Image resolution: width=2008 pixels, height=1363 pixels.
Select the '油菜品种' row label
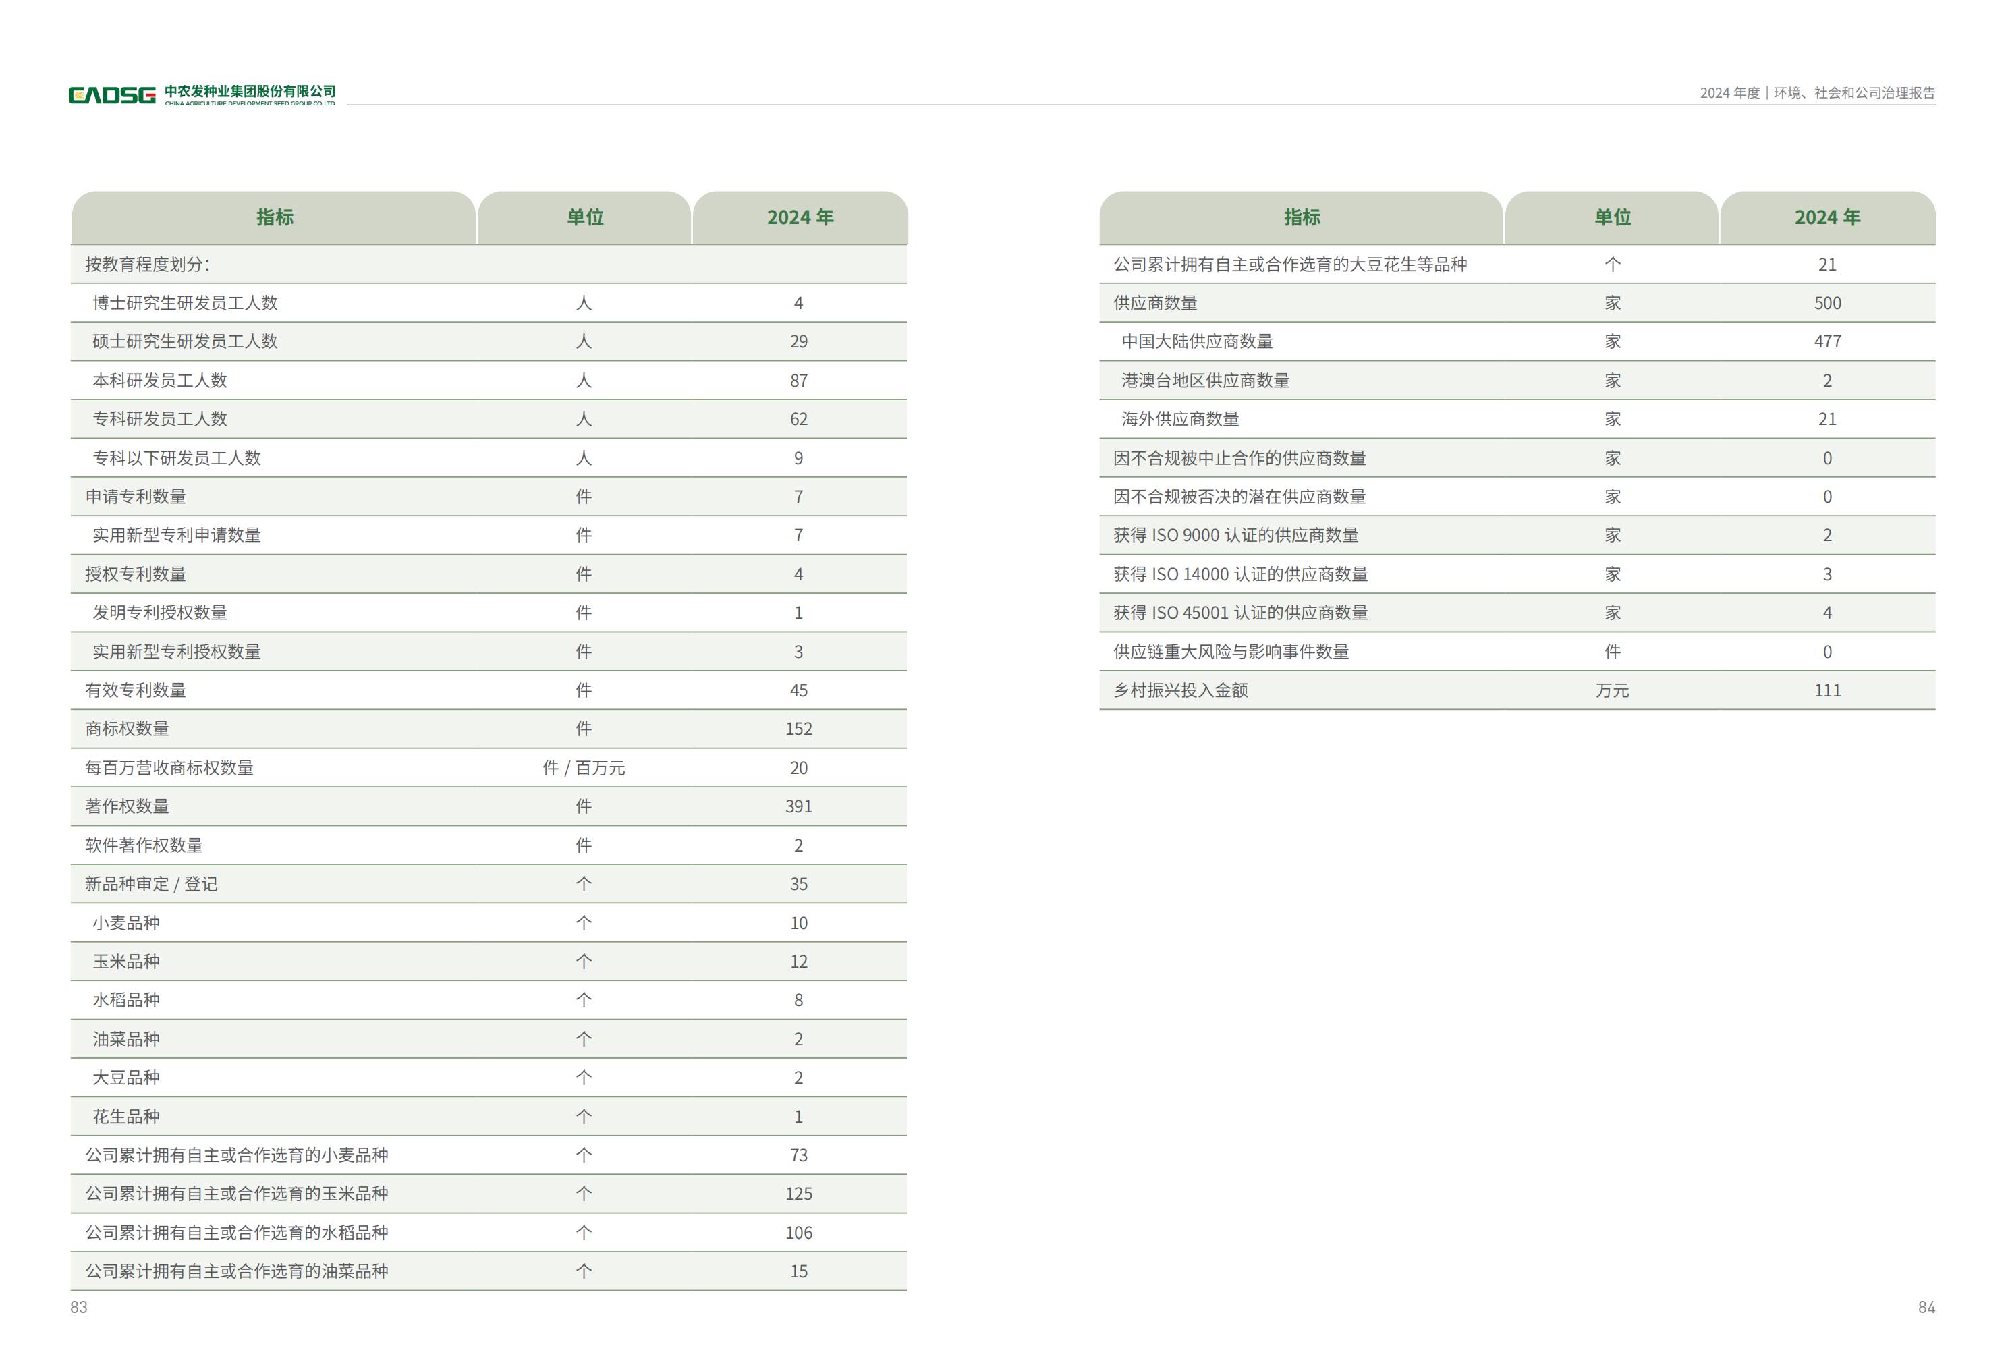tap(126, 1039)
